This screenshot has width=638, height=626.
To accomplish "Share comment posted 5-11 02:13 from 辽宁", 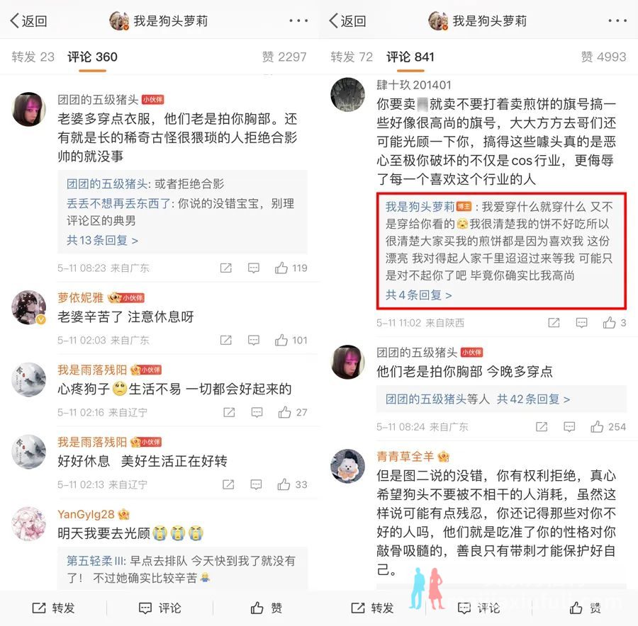I will (x=228, y=484).
